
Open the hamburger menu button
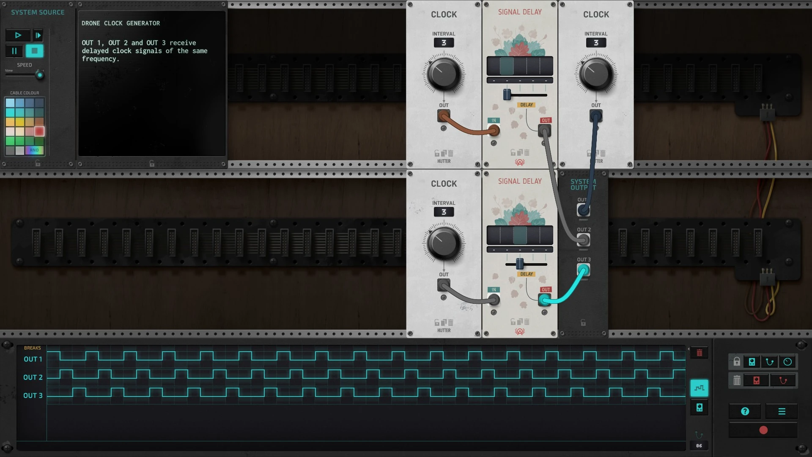782,411
